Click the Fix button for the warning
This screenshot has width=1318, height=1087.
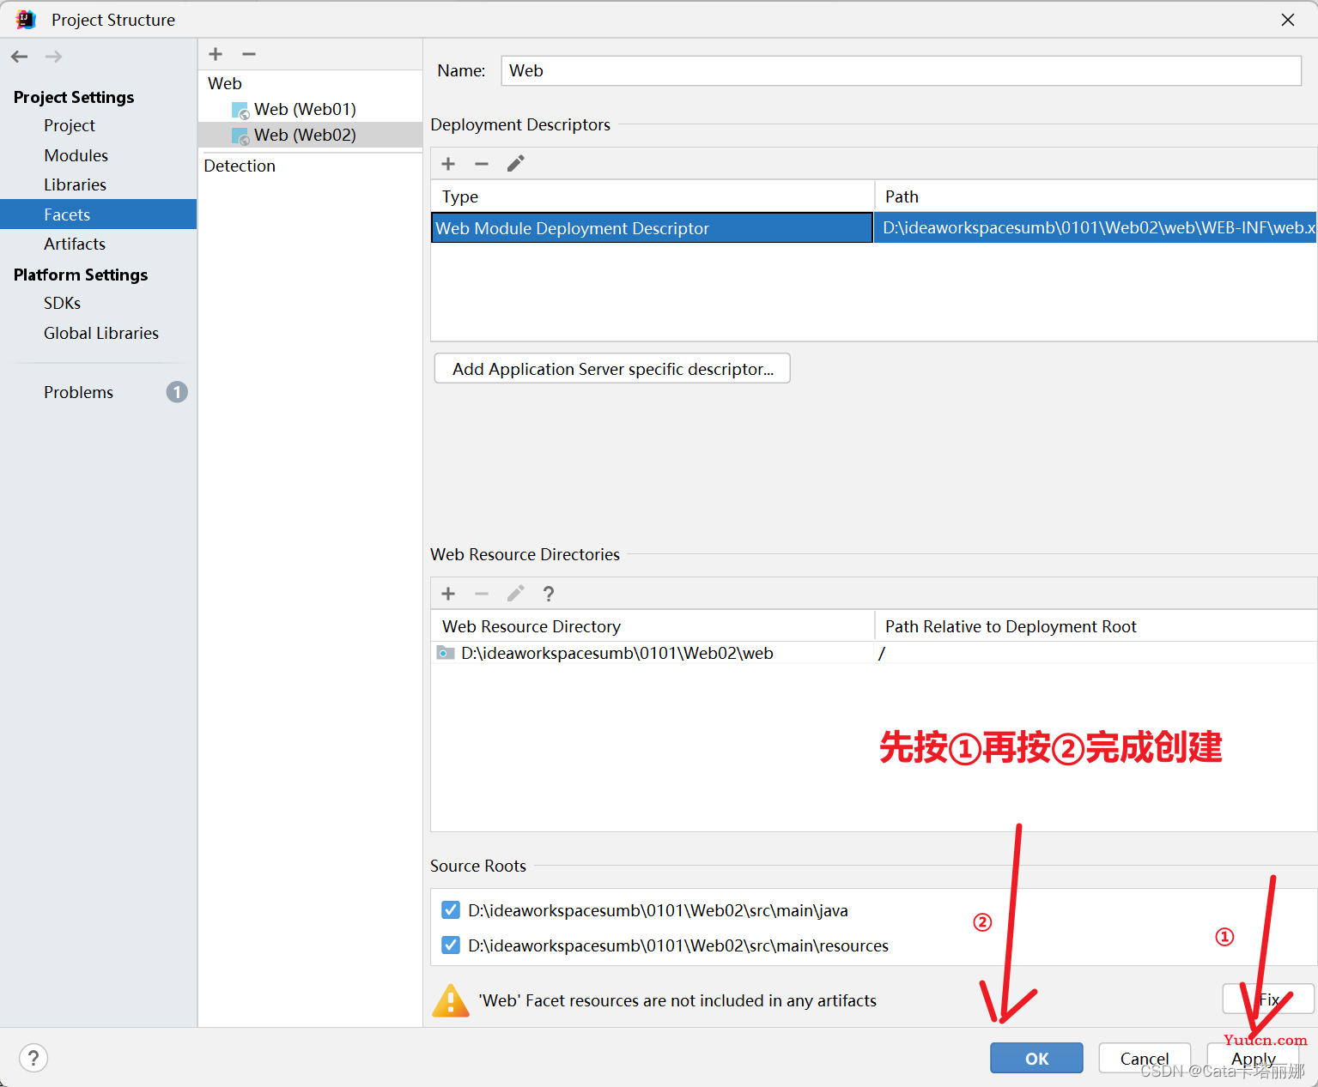tap(1268, 999)
